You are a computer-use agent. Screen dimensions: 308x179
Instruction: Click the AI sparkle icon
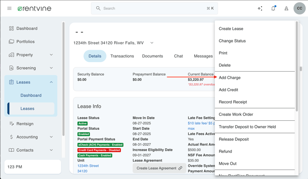(x=260, y=9)
